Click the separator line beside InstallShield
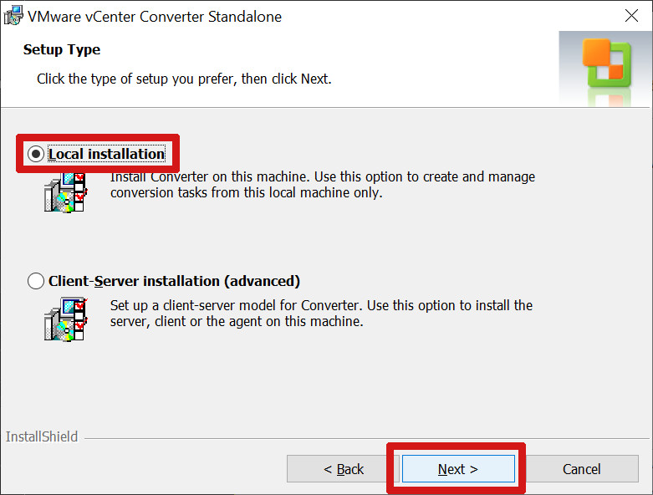 click(366, 438)
